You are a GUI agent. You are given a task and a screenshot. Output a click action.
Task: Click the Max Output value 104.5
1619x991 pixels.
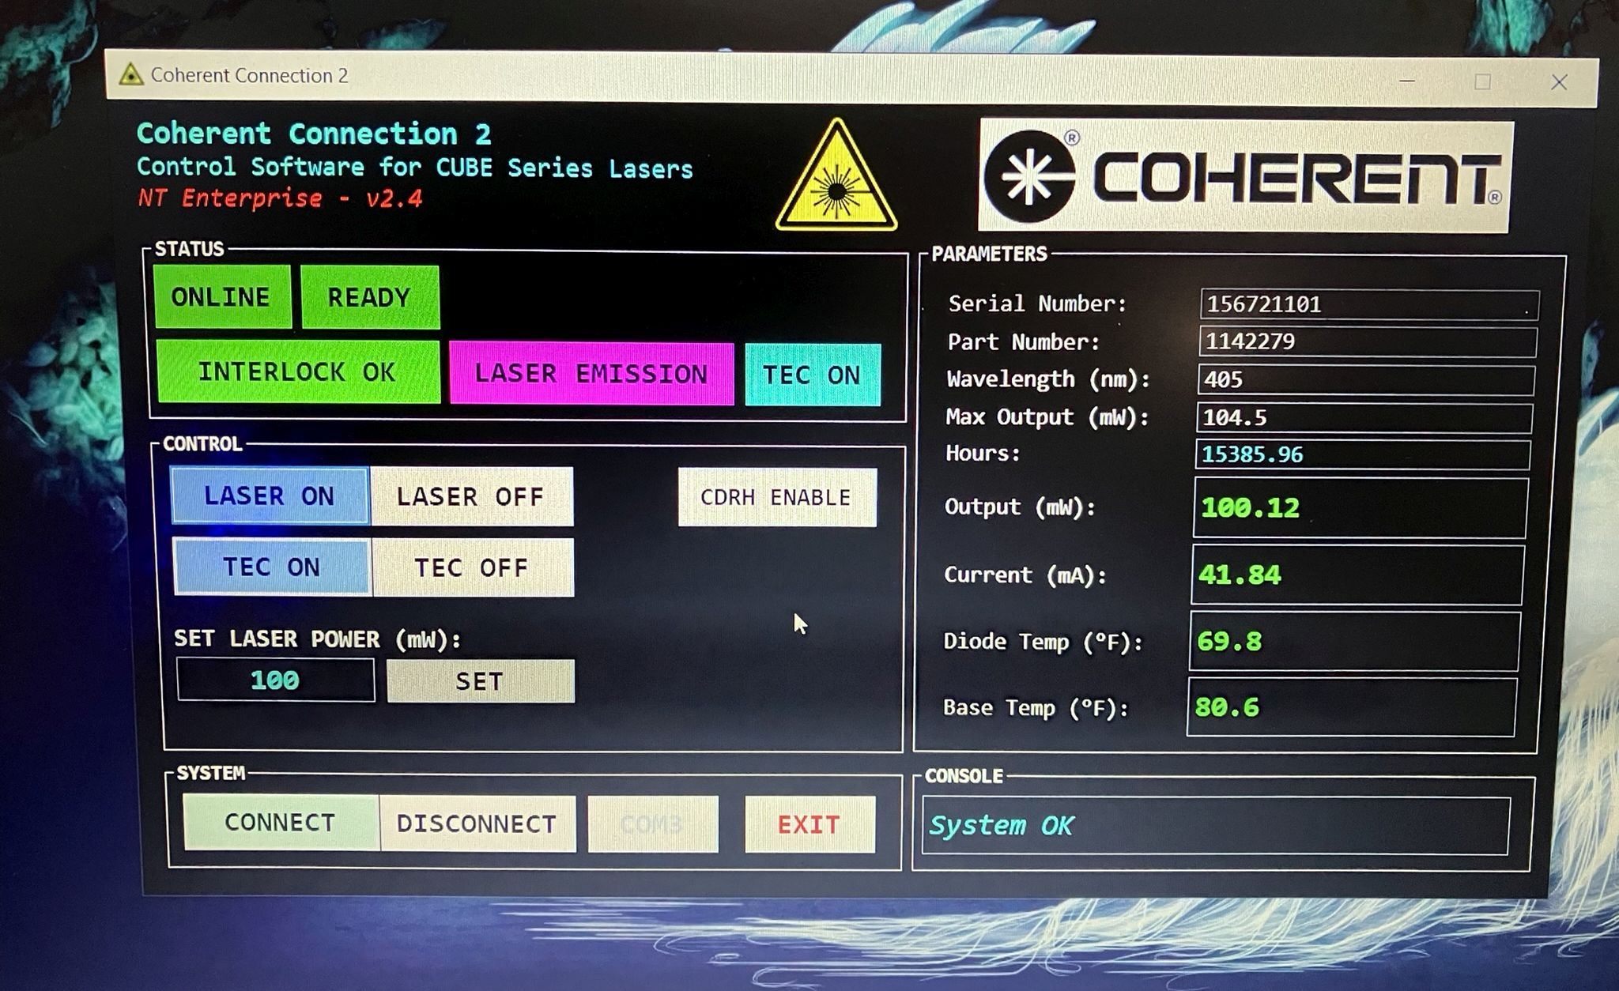click(x=1364, y=416)
